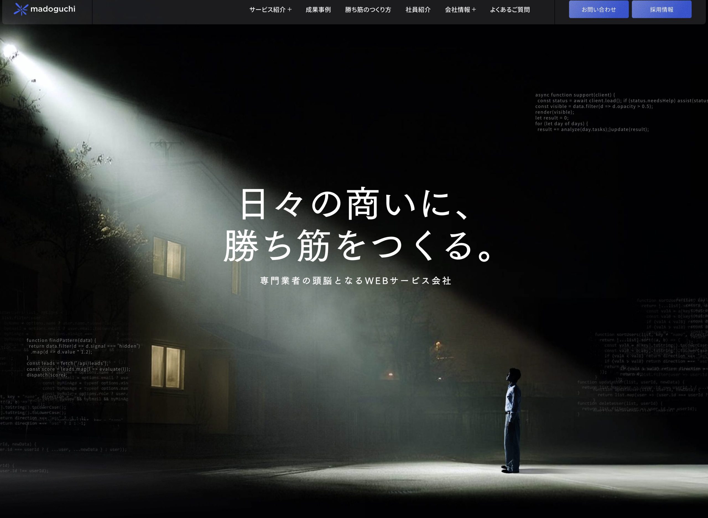
Task: Expand the サービス紹介 plus sign
Action: [290, 9]
